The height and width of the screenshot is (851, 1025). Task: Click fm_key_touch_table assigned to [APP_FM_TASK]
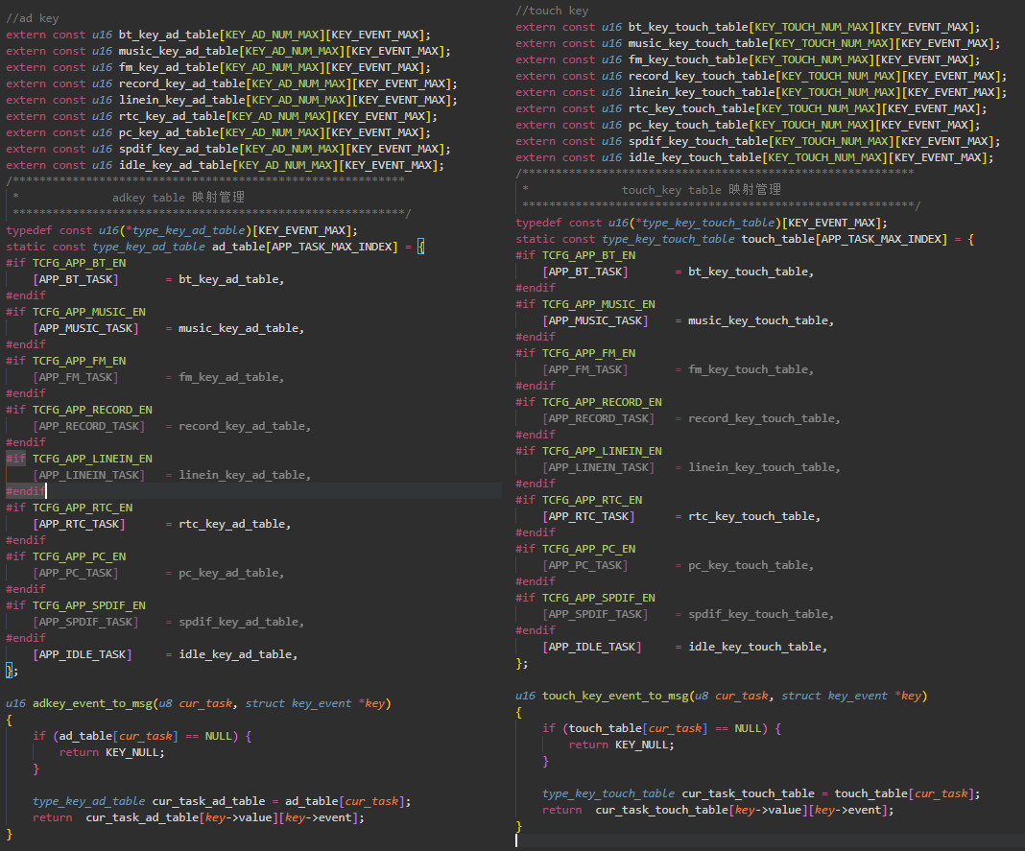coord(749,369)
